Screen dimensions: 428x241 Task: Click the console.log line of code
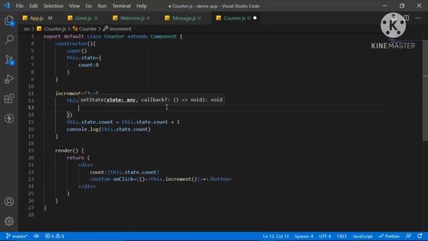coord(108,129)
